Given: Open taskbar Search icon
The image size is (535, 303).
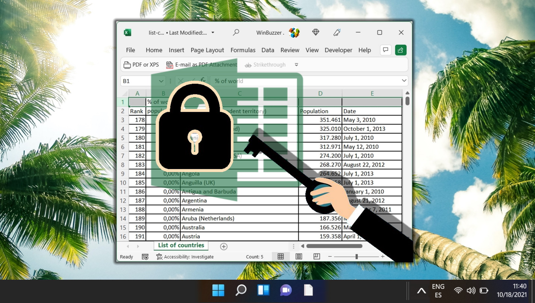Looking at the screenshot, I should tap(241, 290).
